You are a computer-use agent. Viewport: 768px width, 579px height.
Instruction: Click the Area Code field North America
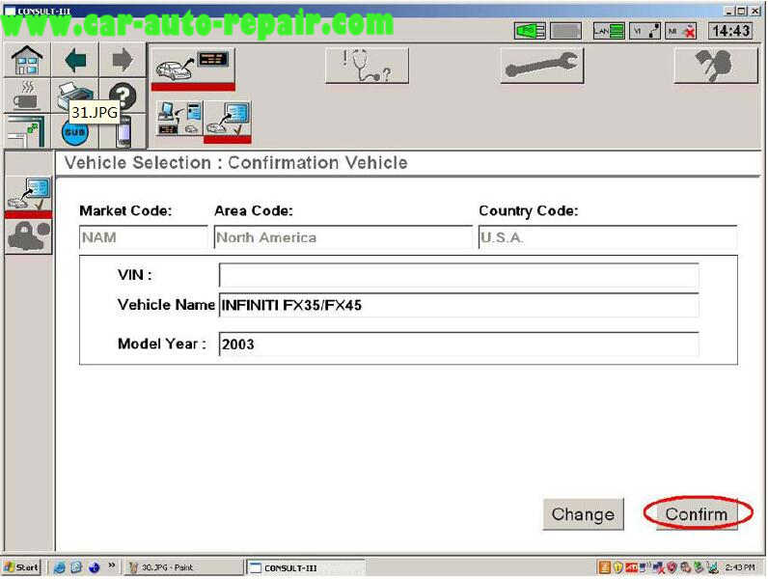(x=343, y=237)
